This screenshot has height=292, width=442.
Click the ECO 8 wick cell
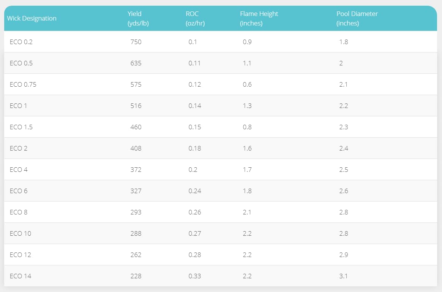19,212
